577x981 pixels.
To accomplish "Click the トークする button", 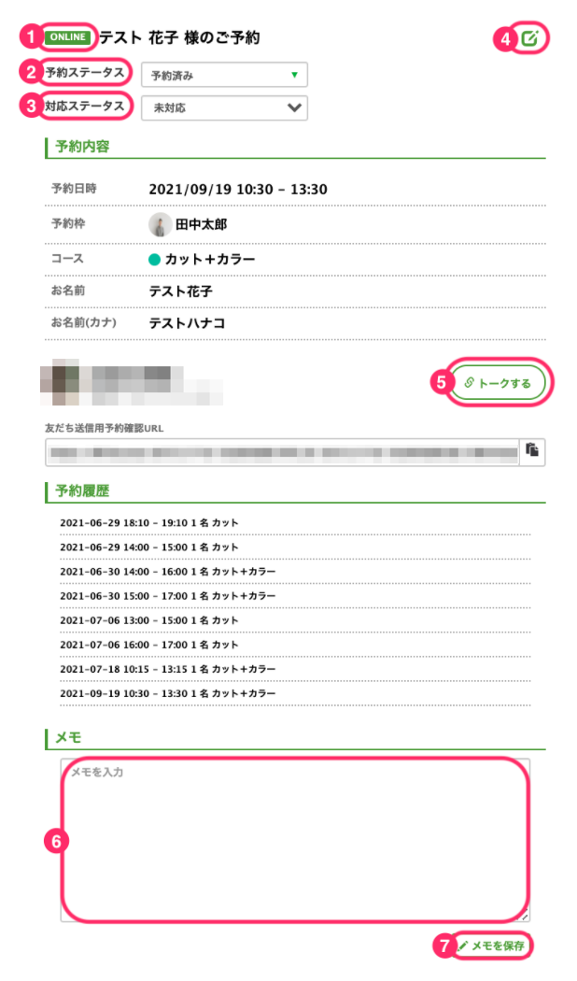I will pos(499,383).
